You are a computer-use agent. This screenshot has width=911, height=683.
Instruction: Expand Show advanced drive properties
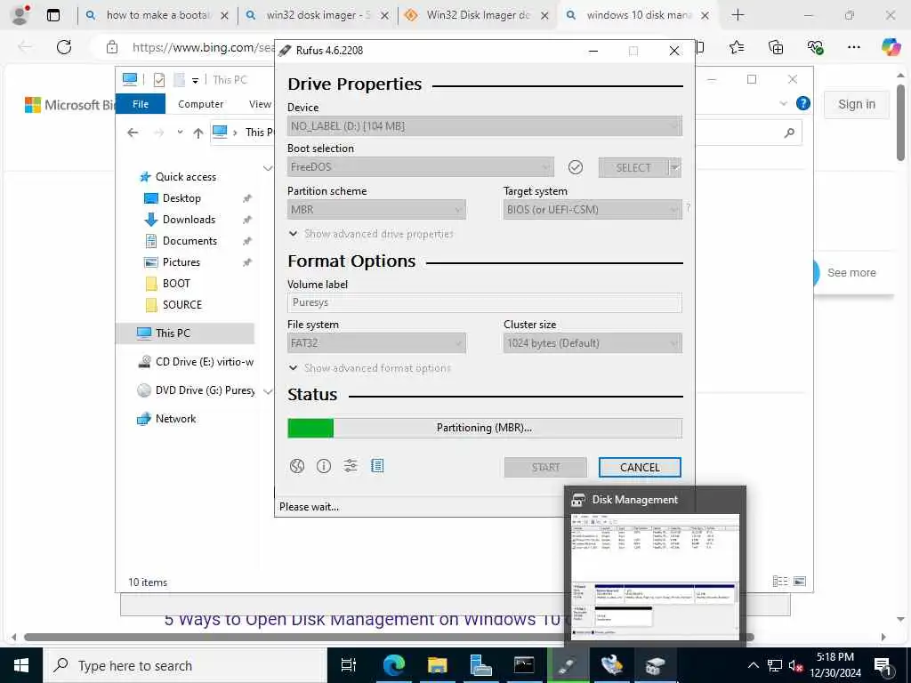(371, 234)
